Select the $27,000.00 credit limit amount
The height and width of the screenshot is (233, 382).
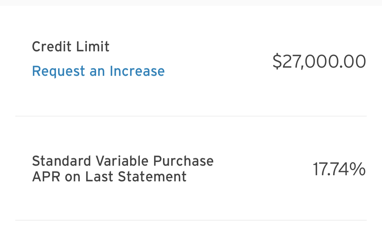click(x=319, y=61)
